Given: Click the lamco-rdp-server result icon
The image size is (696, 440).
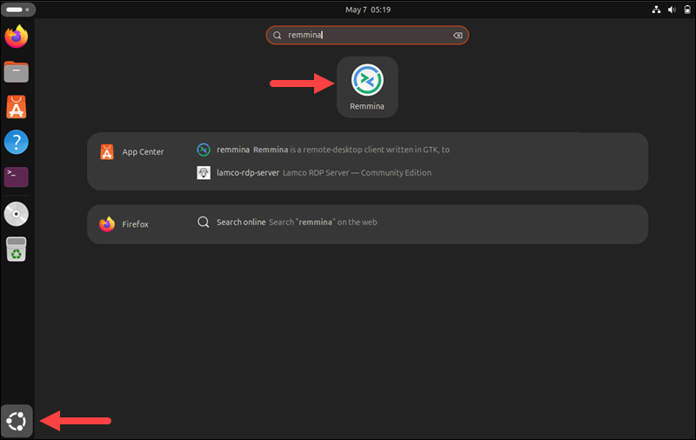Looking at the screenshot, I should pos(204,172).
